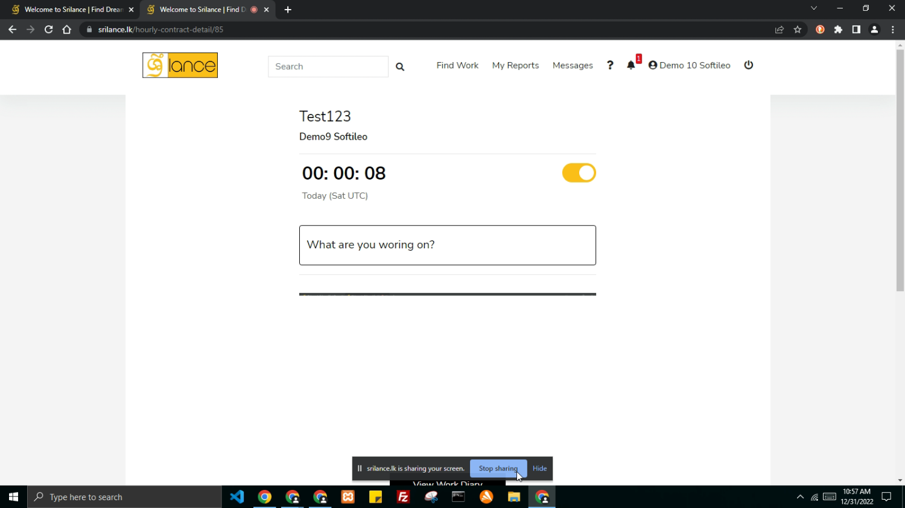Open Demo 10 Softileo user menu
Image resolution: width=905 pixels, height=508 pixels.
(x=689, y=65)
